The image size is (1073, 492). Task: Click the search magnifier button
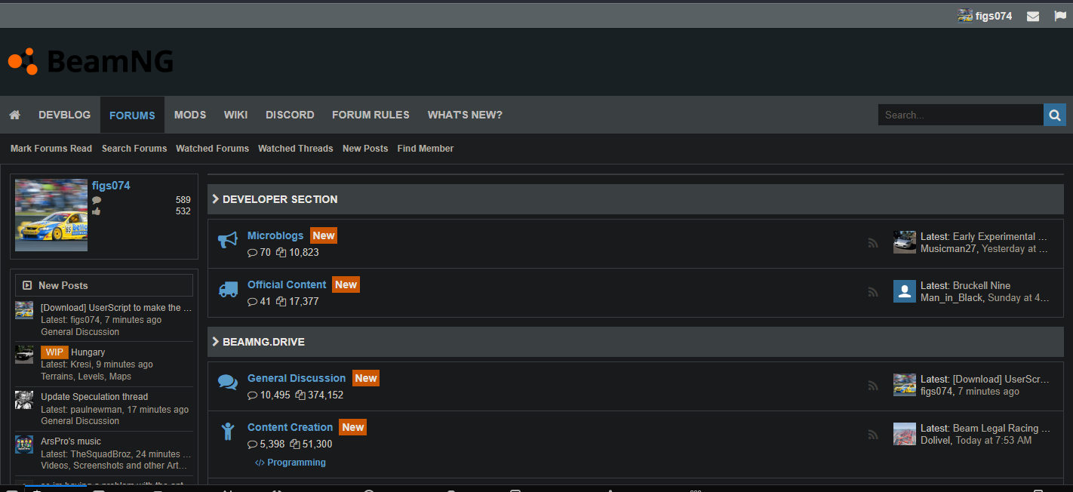coord(1055,115)
